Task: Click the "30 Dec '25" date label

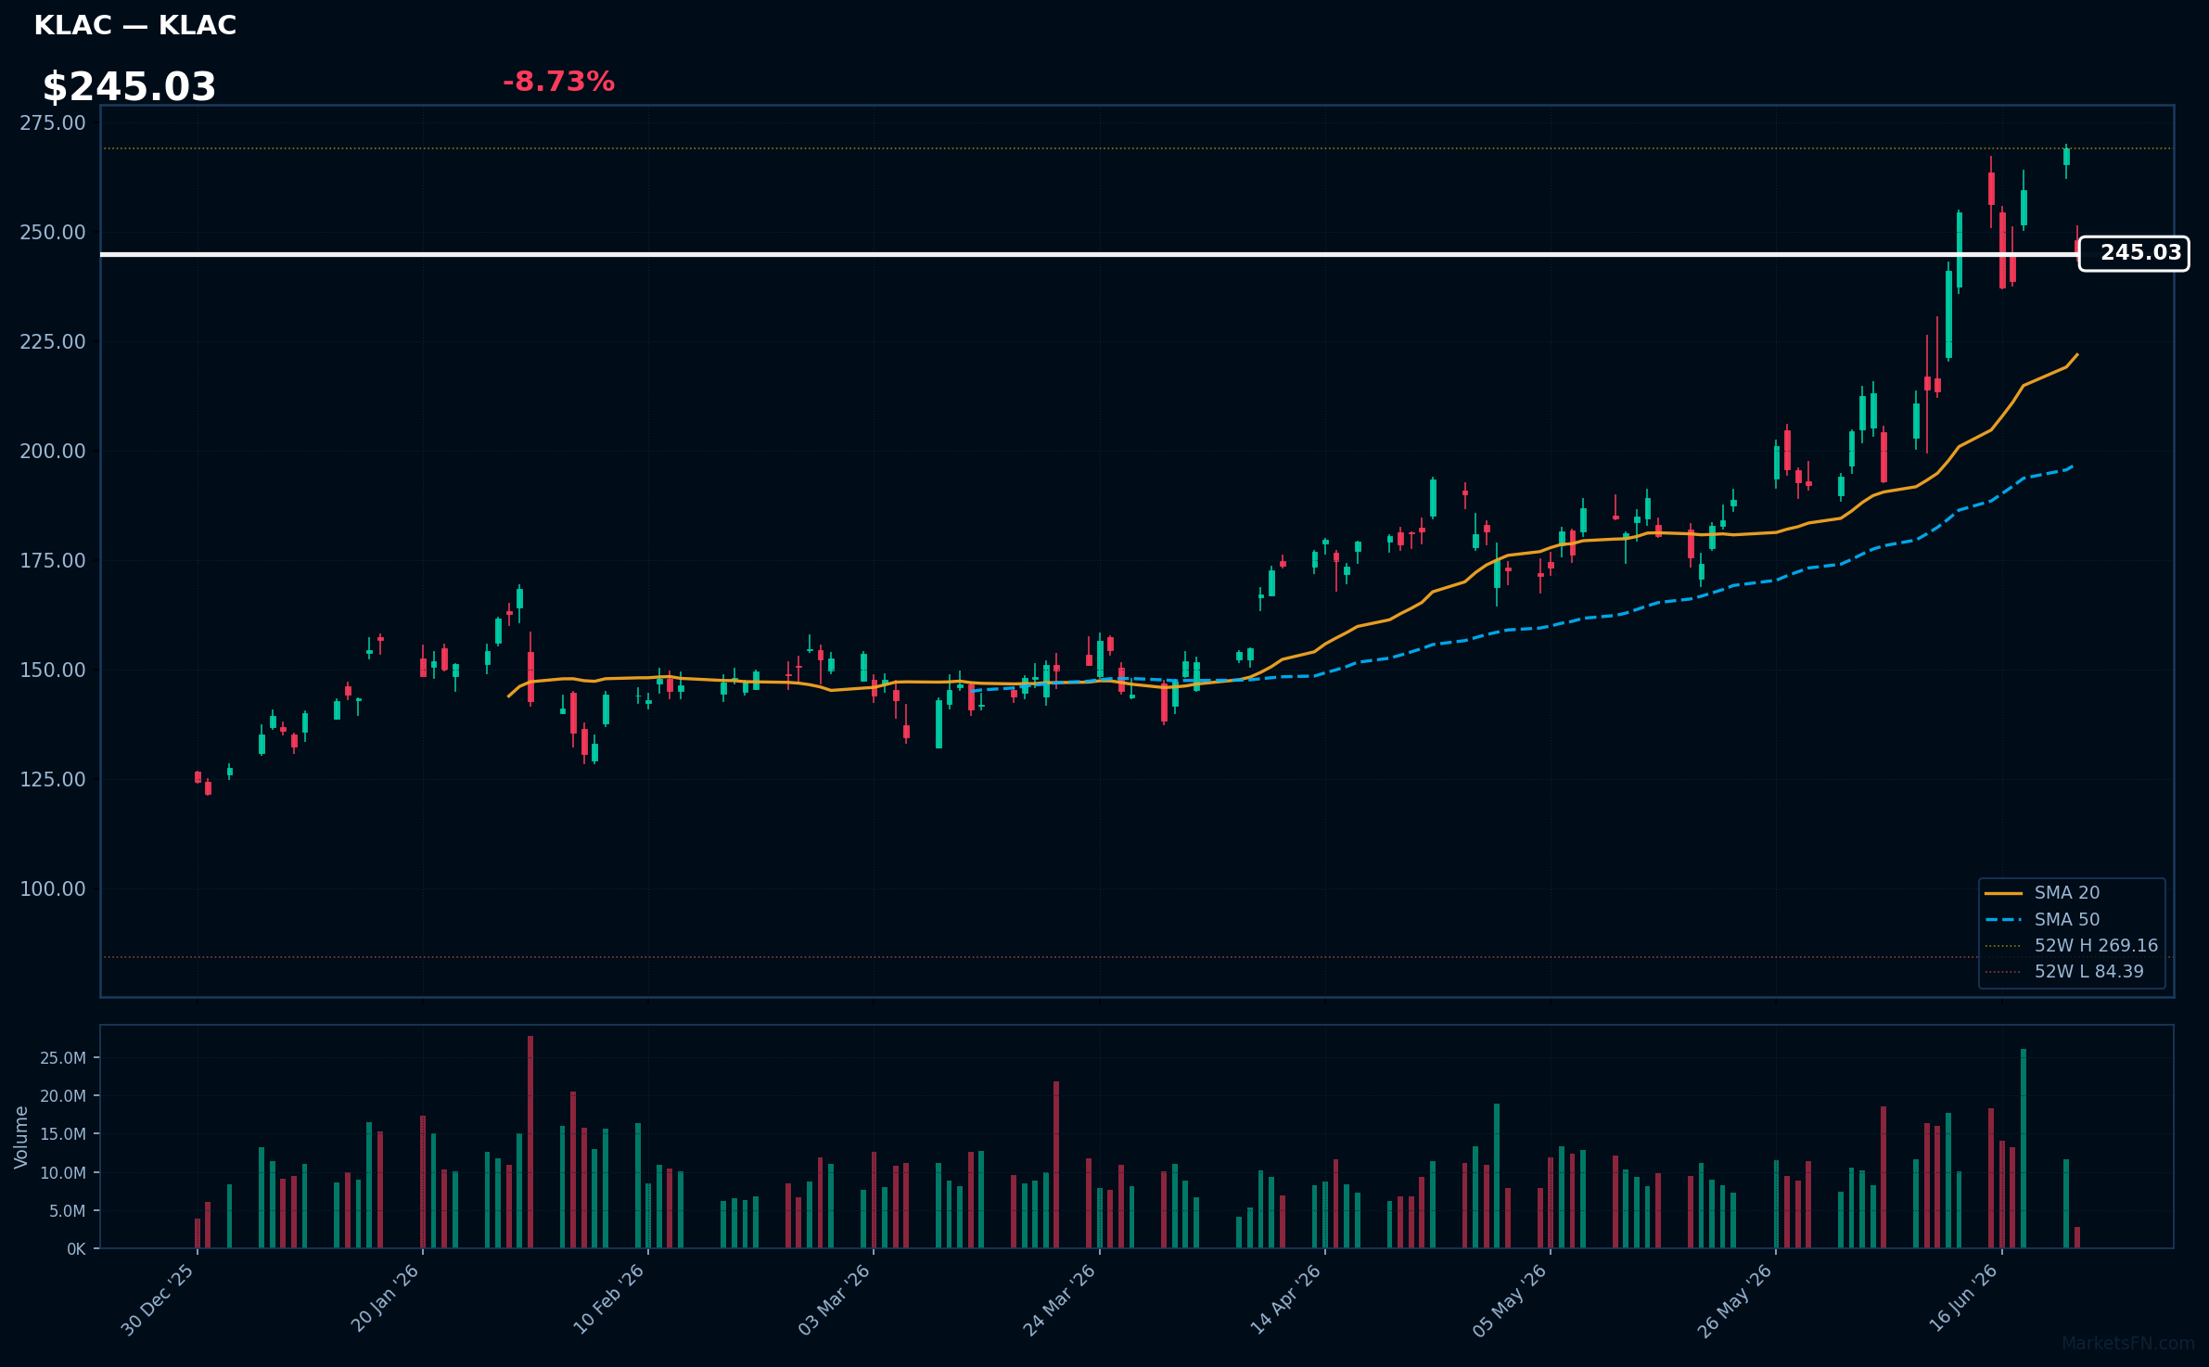Action: click(159, 1299)
